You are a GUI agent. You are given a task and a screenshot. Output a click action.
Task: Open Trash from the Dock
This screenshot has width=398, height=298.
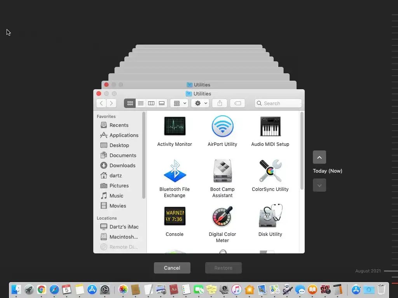tap(381, 289)
